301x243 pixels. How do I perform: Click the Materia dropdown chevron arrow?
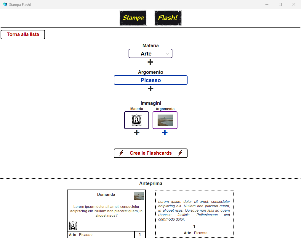(x=168, y=54)
